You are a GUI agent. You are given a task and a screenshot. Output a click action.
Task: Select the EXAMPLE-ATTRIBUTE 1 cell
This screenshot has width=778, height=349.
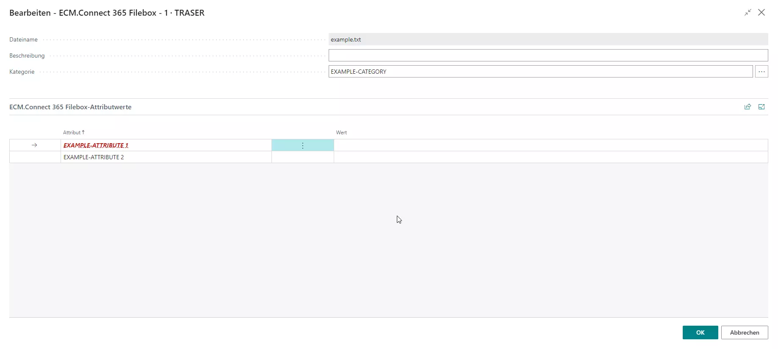tap(165, 145)
